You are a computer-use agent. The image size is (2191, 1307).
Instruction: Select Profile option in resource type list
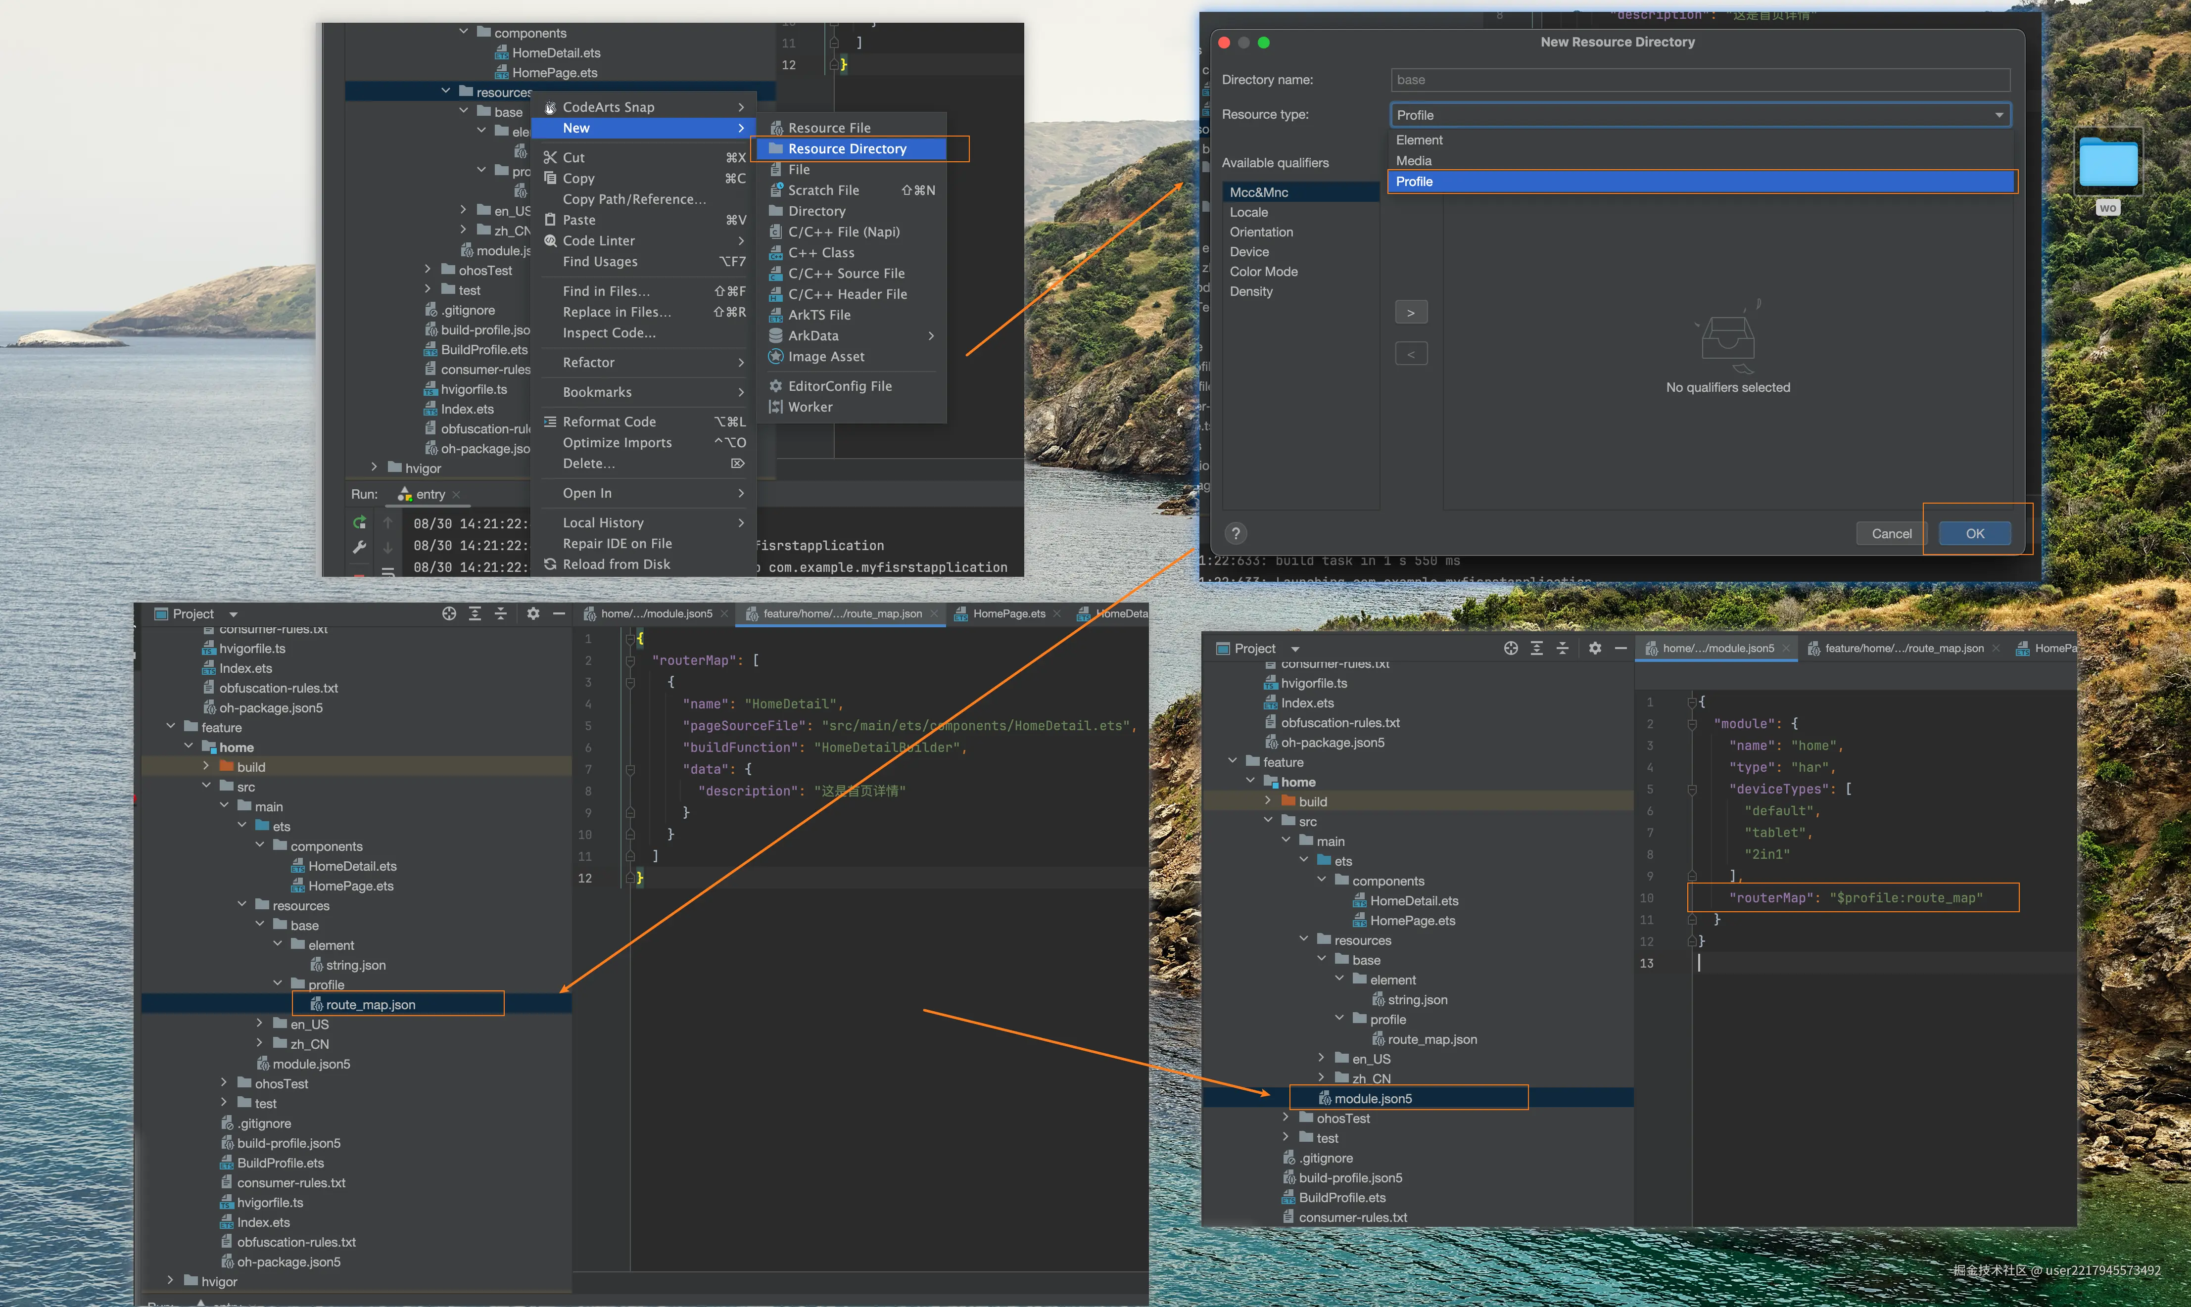[1701, 182]
